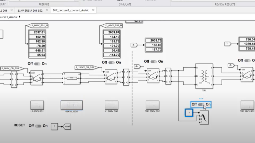The image size is (255, 143).
Task: Toggle the switch above TR1 66KV breaker
Action: point(153,62)
